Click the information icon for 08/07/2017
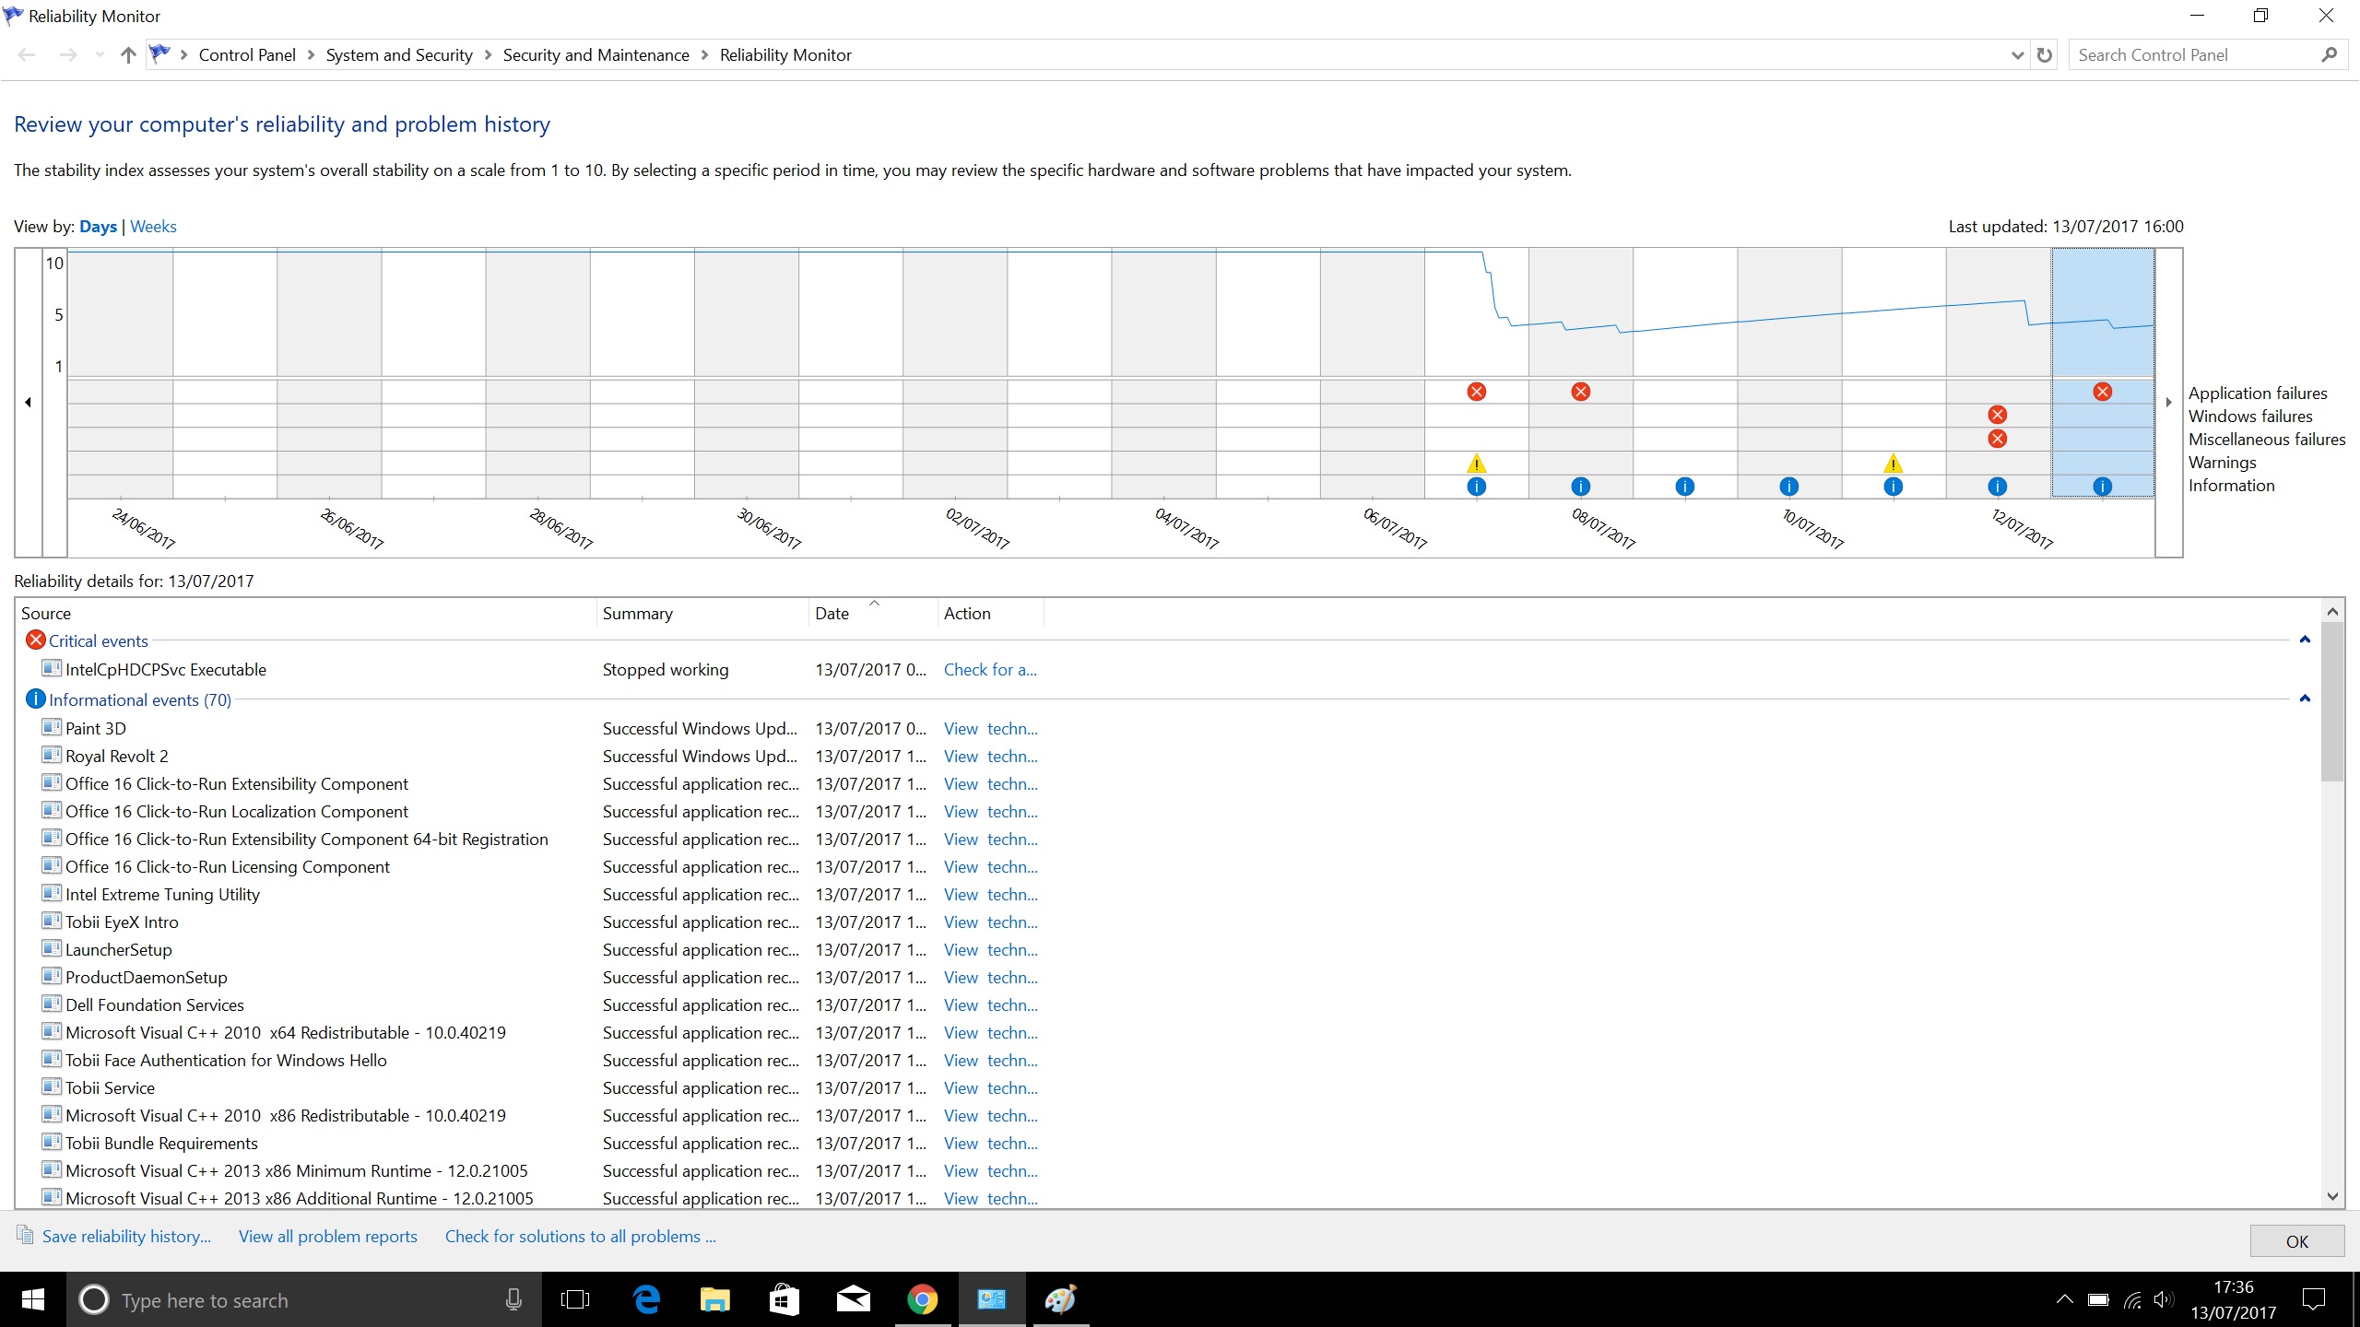This screenshot has height=1327, width=2360. [x=1581, y=487]
